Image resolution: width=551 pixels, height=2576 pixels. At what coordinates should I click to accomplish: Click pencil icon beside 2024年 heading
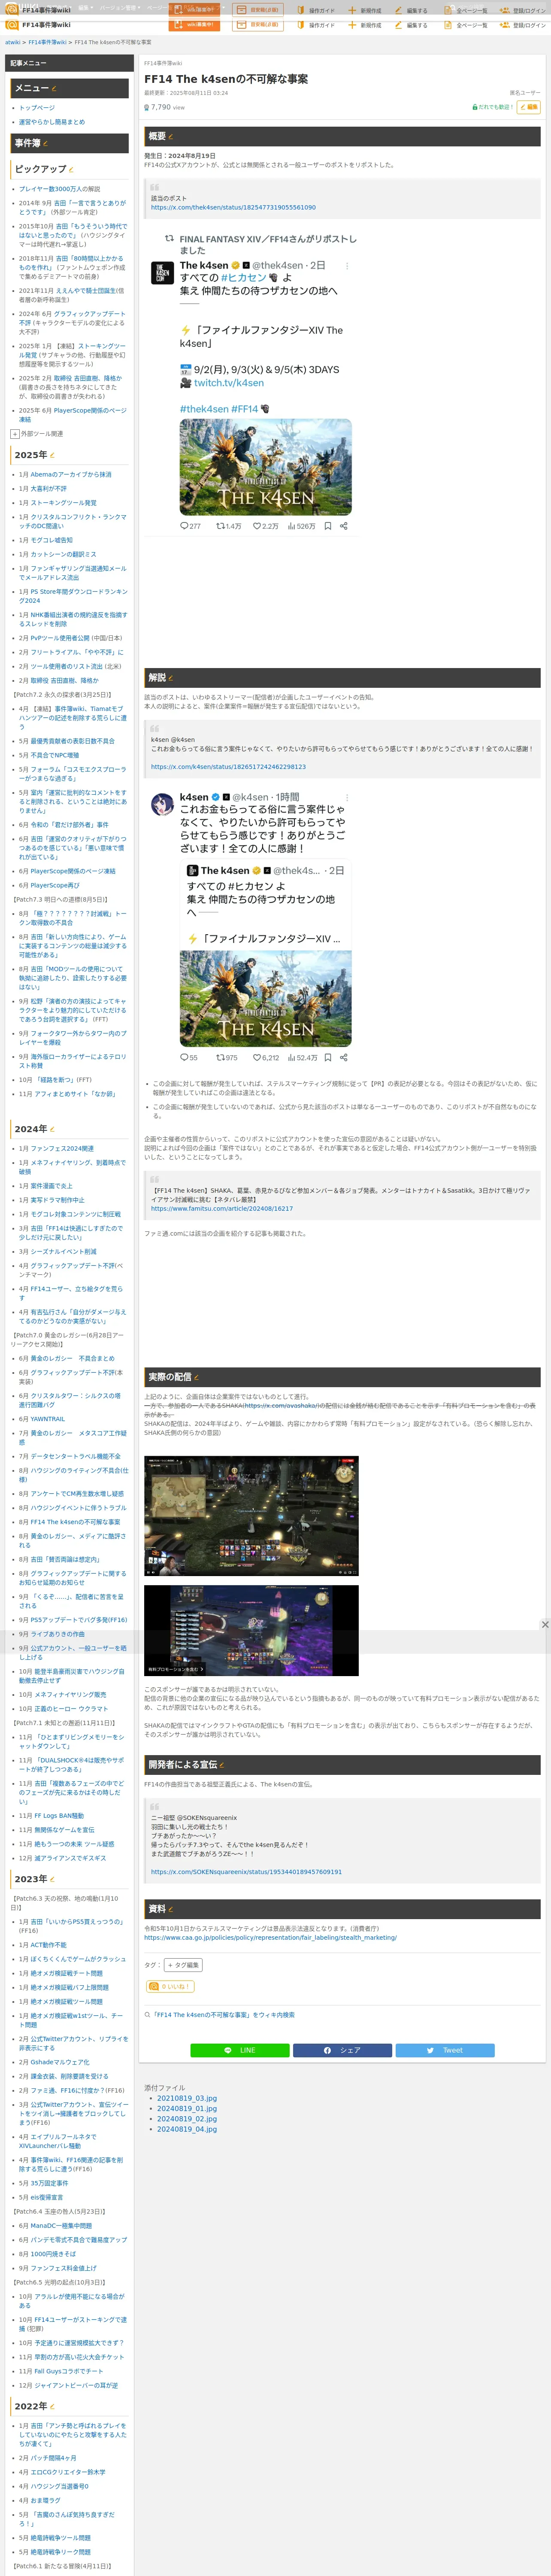52,1129
